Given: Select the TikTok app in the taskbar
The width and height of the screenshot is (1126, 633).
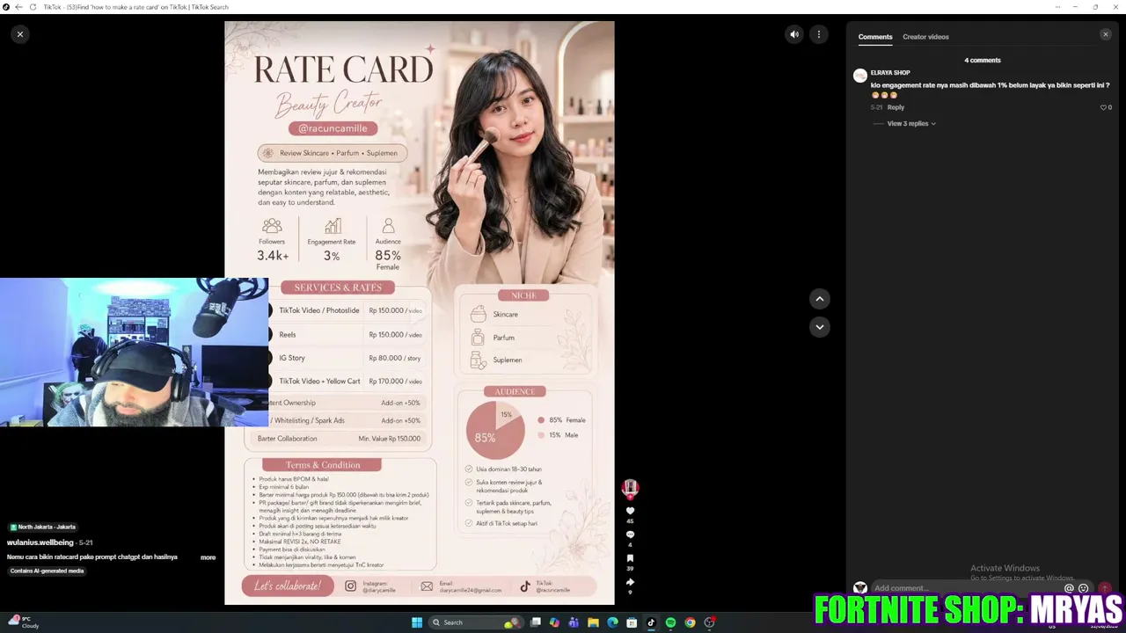Looking at the screenshot, I should (x=651, y=622).
